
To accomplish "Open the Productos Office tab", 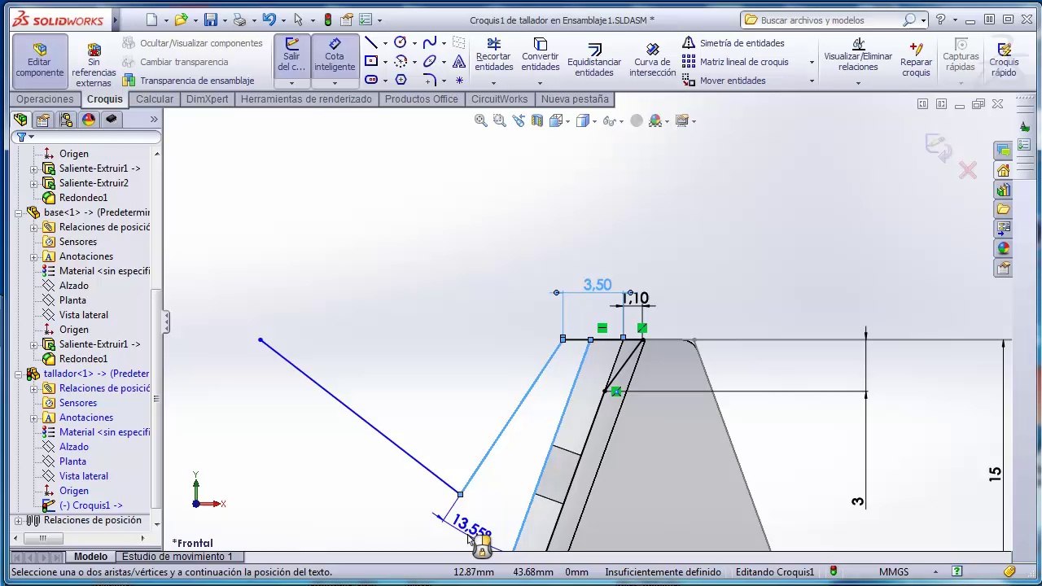I will click(x=421, y=99).
